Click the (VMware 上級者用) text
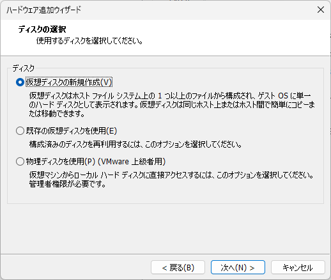 click(132, 161)
